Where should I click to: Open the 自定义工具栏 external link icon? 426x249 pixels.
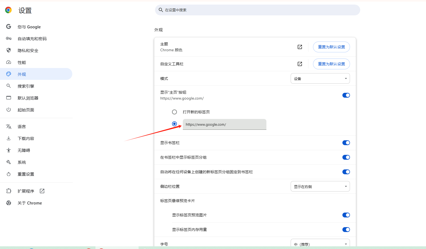(x=300, y=64)
